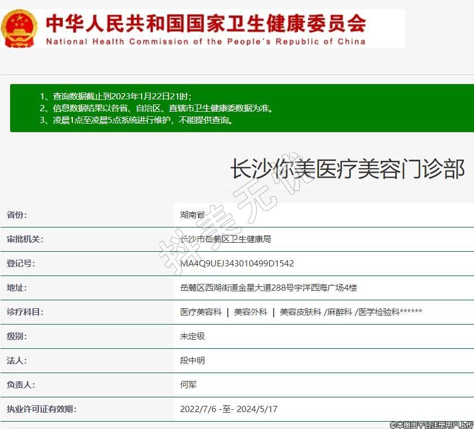Click the 长沙你美医疗美容门诊部 page heading

coord(347,169)
